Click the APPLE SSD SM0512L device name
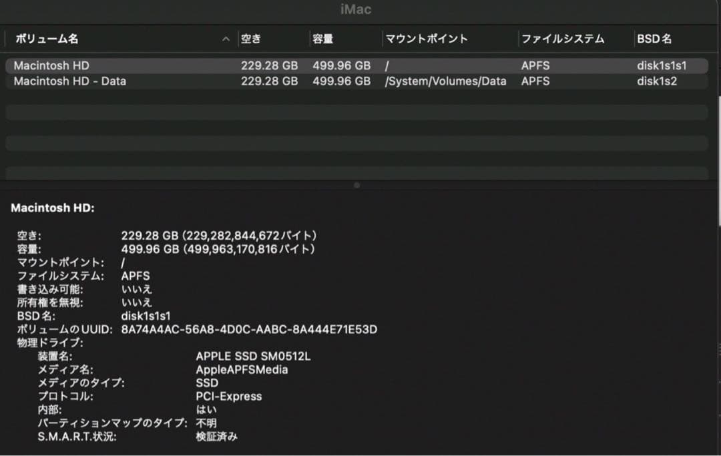721x456 pixels. (252, 356)
